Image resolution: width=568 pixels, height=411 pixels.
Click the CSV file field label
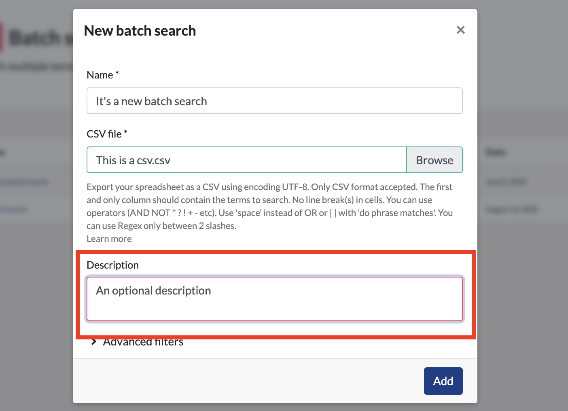(107, 134)
